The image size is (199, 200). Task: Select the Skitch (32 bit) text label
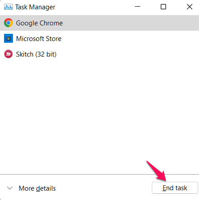tap(36, 54)
